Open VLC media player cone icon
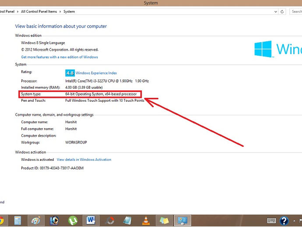 click(146, 220)
